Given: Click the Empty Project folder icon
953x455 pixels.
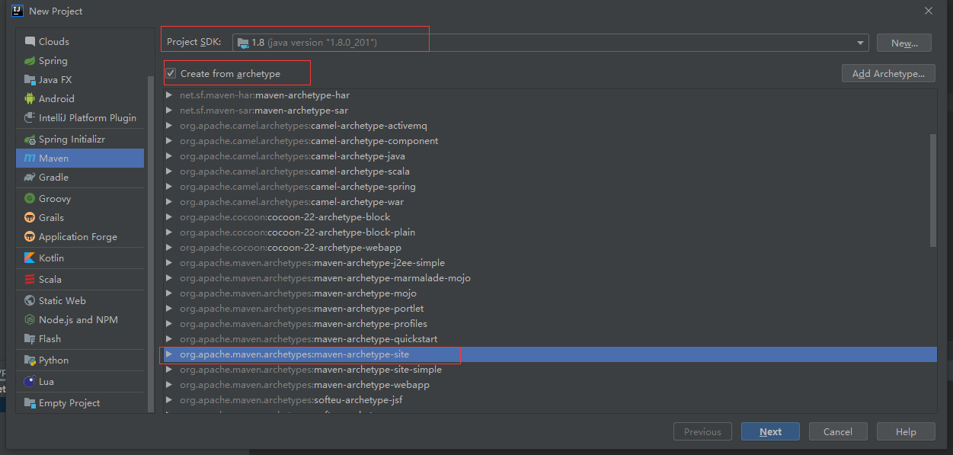Looking at the screenshot, I should pos(30,403).
